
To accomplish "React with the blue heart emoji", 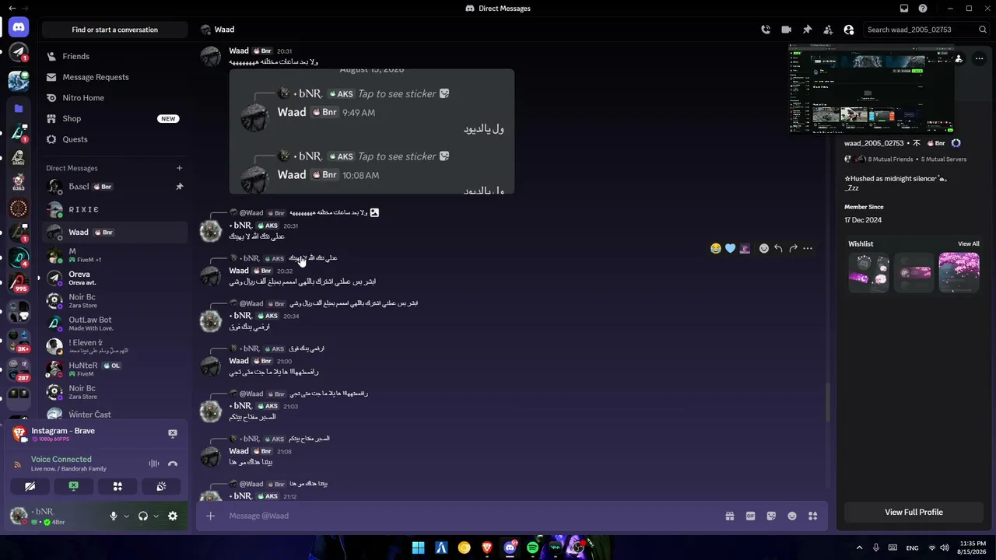I will coord(730,248).
